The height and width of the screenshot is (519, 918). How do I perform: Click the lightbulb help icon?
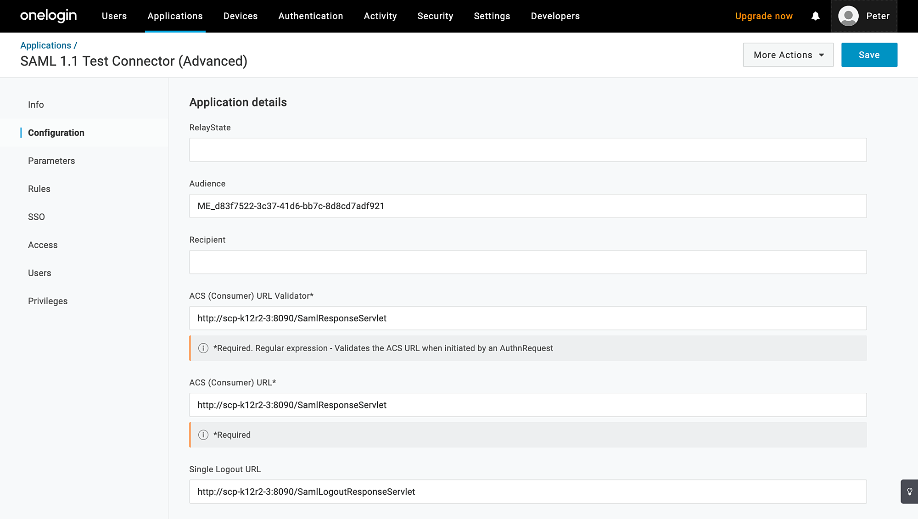pos(909,491)
